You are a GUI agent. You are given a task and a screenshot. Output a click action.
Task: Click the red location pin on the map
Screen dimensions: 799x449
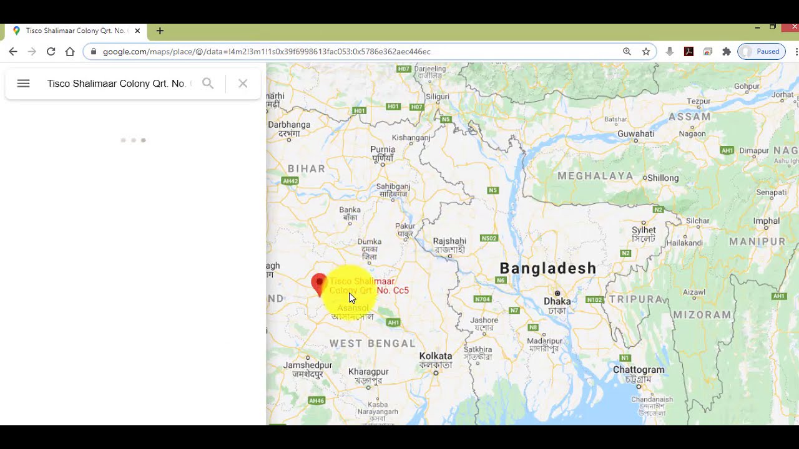pyautogui.click(x=319, y=285)
